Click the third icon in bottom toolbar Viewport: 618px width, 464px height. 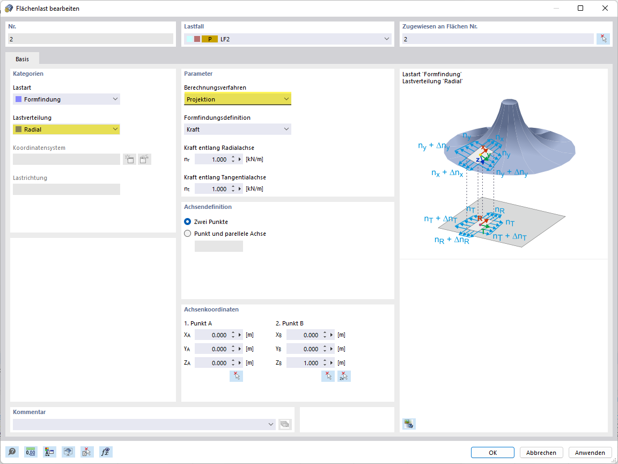[49, 452]
